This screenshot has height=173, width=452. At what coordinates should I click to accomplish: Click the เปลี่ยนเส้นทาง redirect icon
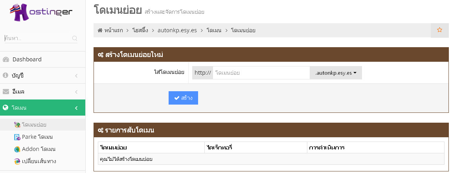tap(17, 162)
